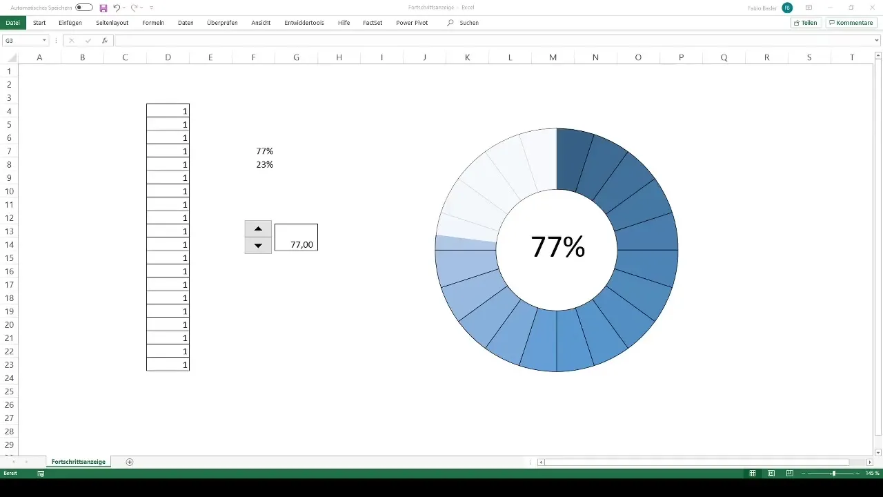Switch to Page Break Preview icon
883x497 pixels.
pos(788,474)
